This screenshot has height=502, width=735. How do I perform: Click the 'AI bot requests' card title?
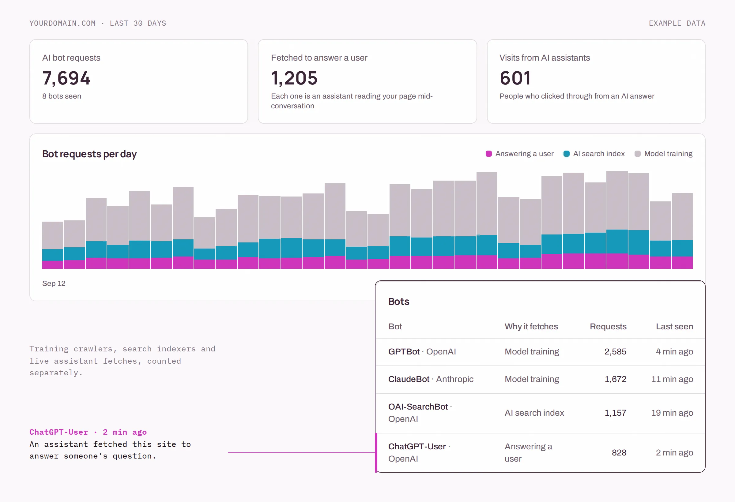71,58
